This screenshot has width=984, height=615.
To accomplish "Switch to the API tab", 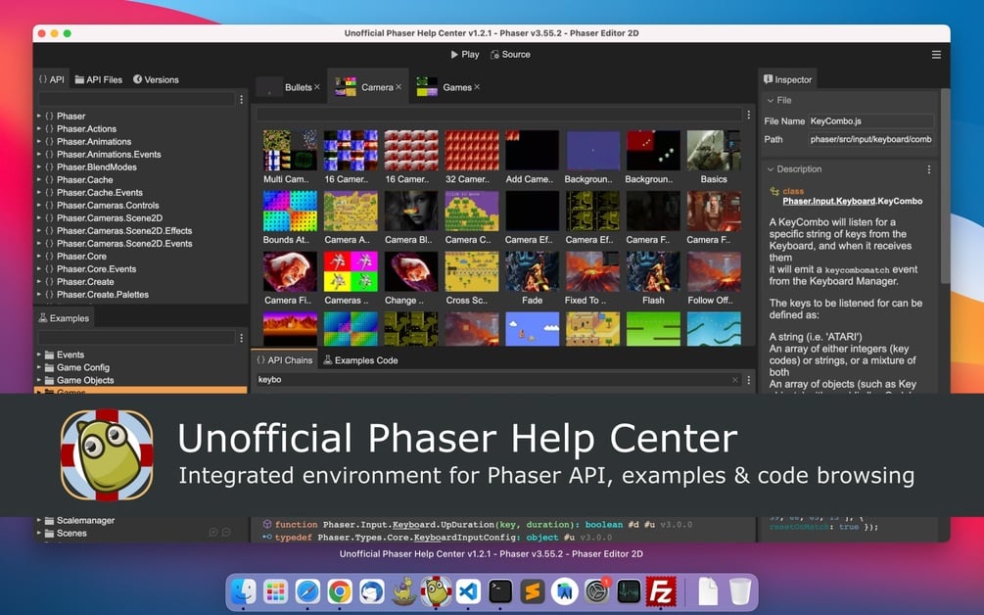I will tap(52, 79).
